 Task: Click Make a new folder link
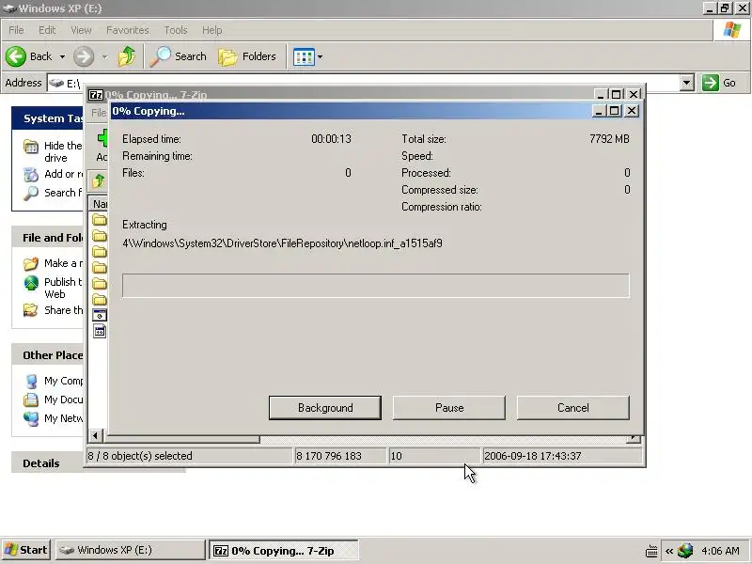pos(63,263)
